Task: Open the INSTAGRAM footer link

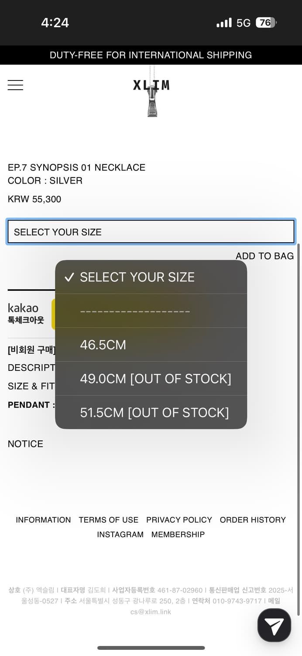Action: click(x=120, y=534)
